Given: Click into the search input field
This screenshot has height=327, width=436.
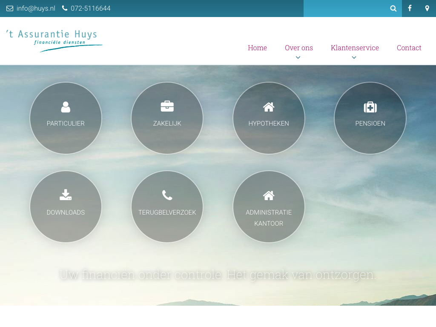Looking at the screenshot, I should pos(344,9).
